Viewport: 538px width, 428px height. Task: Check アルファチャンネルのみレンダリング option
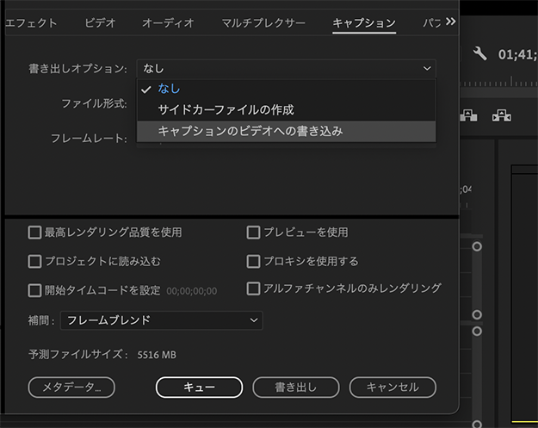point(253,288)
